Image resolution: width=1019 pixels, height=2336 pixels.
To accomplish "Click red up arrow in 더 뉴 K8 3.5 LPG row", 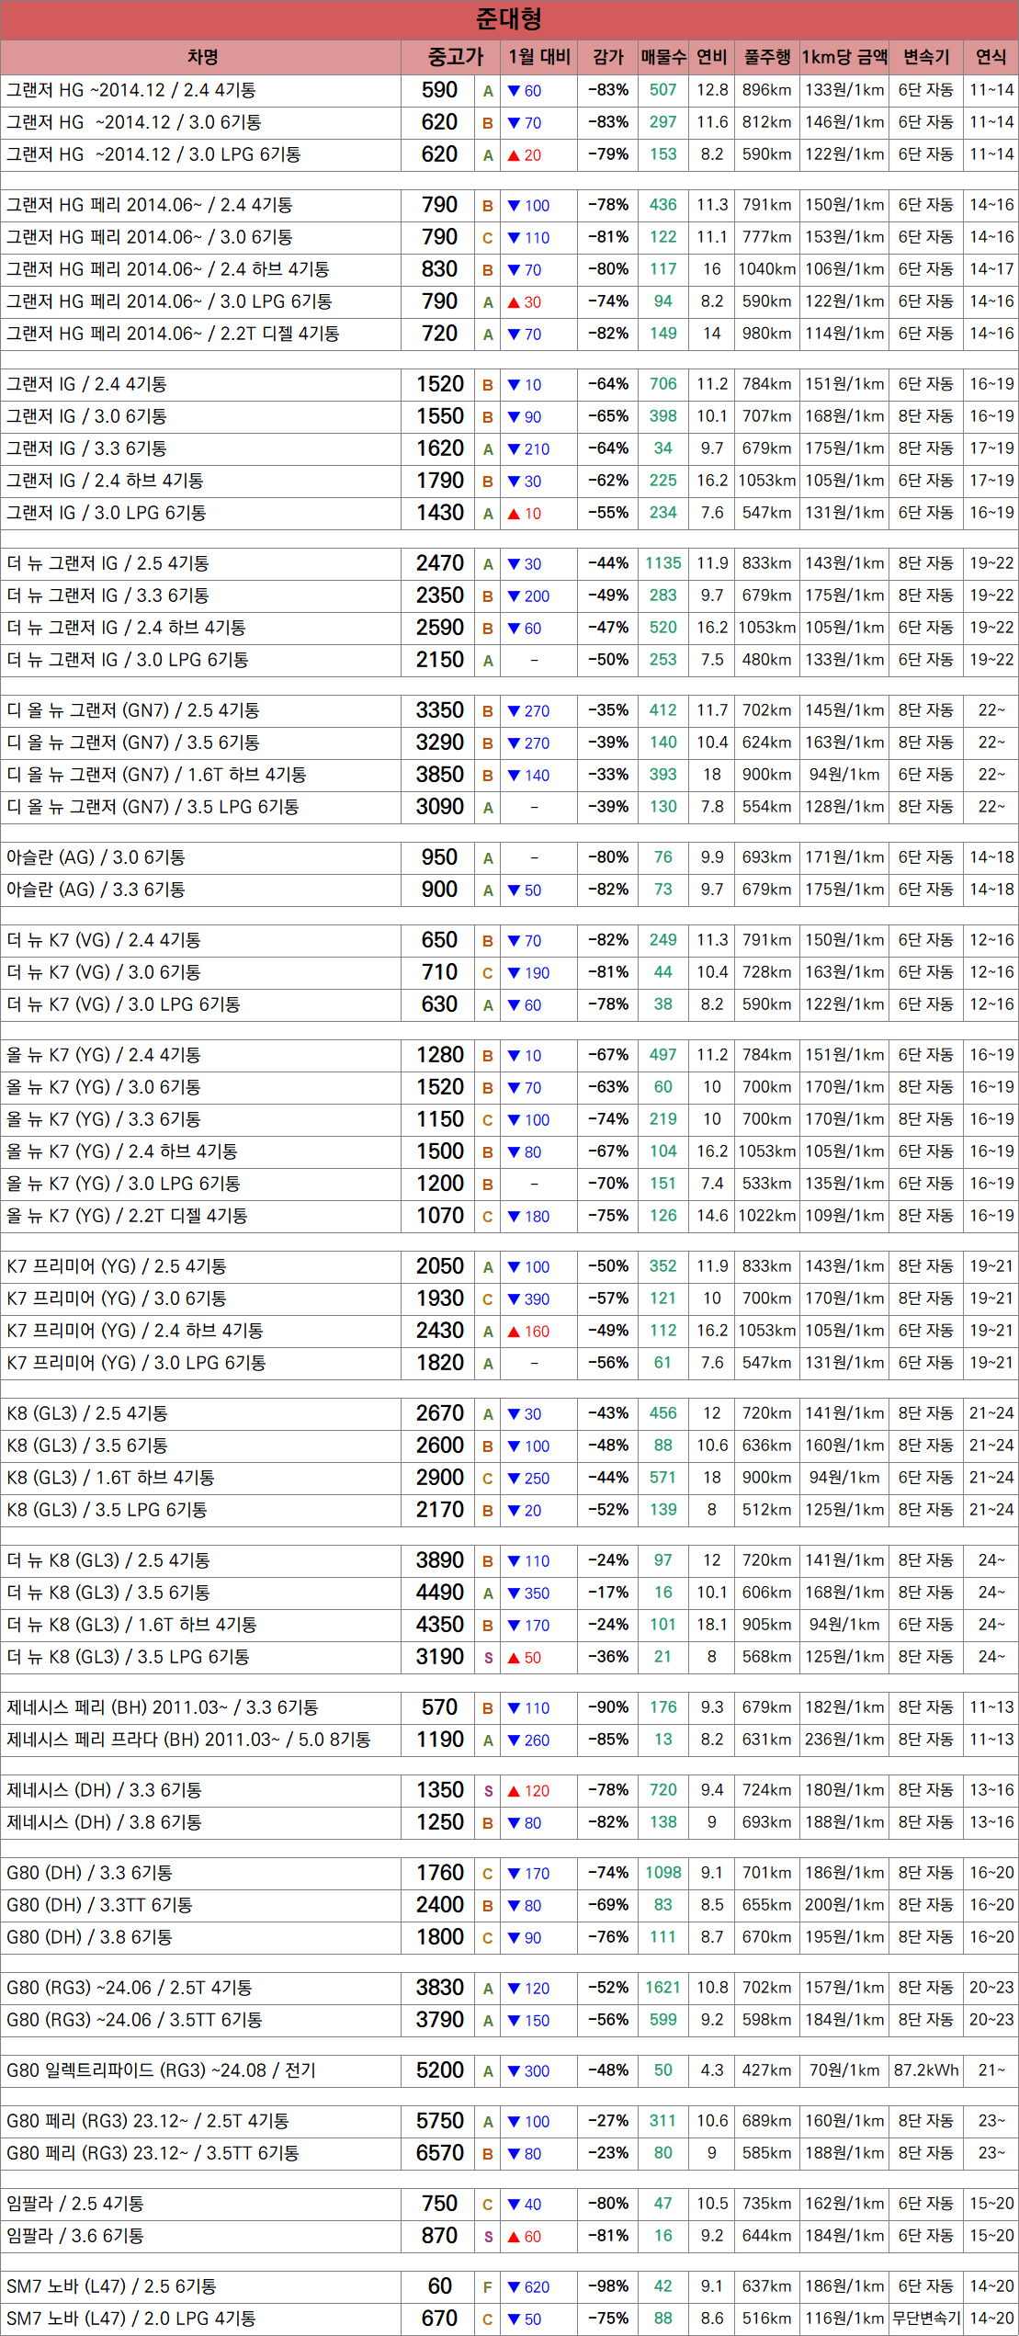I will 515,1658.
